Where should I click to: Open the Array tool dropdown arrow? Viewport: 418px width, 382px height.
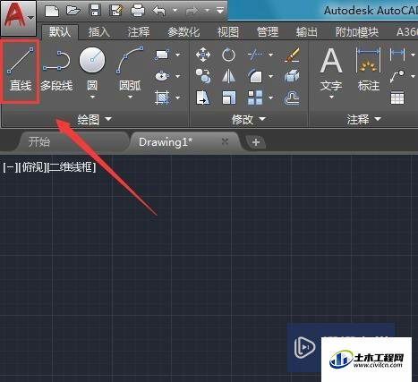point(271,98)
